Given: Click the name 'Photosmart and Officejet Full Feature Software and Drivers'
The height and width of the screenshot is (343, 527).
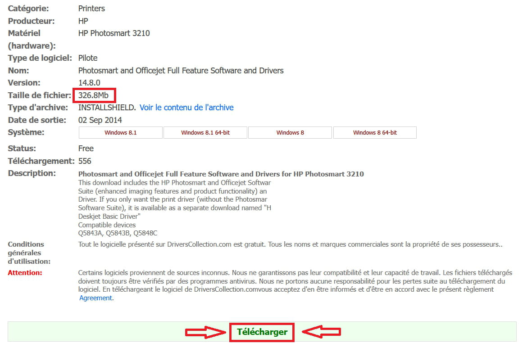Looking at the screenshot, I should tap(181, 71).
